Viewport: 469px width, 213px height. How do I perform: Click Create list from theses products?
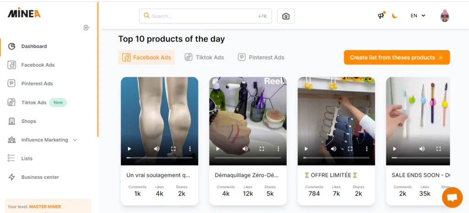tap(397, 57)
